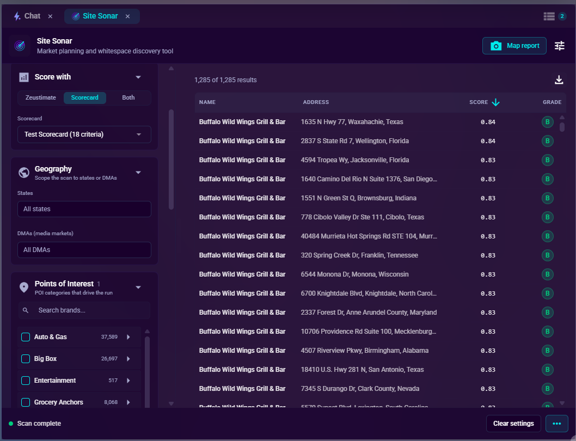Collapse the Geography section
This screenshot has height=441, width=576.
[138, 173]
